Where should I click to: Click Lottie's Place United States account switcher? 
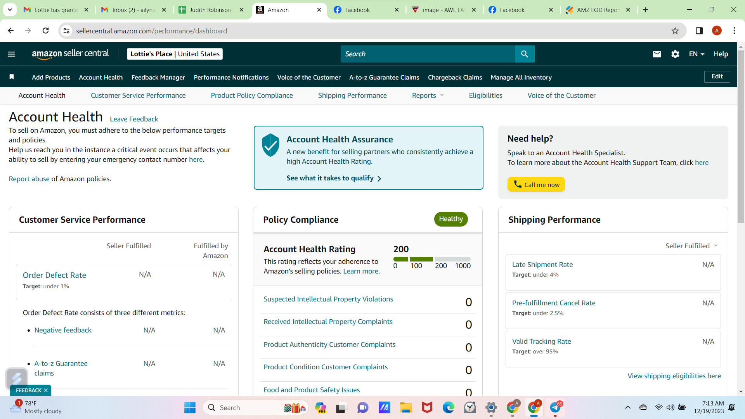[x=175, y=54]
